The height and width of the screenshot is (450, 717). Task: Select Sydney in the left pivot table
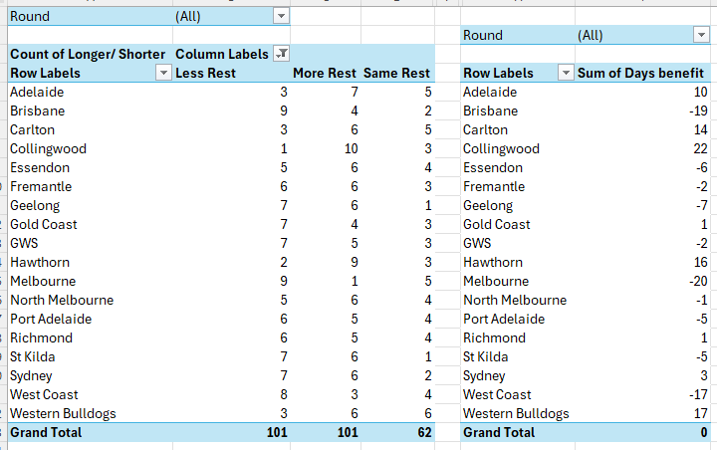pyautogui.click(x=31, y=375)
